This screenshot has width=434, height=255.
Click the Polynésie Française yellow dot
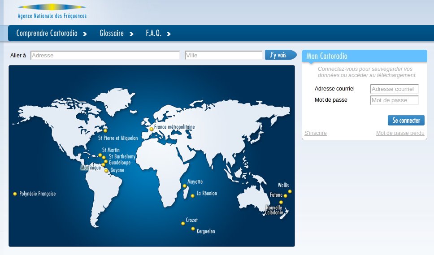15,194
